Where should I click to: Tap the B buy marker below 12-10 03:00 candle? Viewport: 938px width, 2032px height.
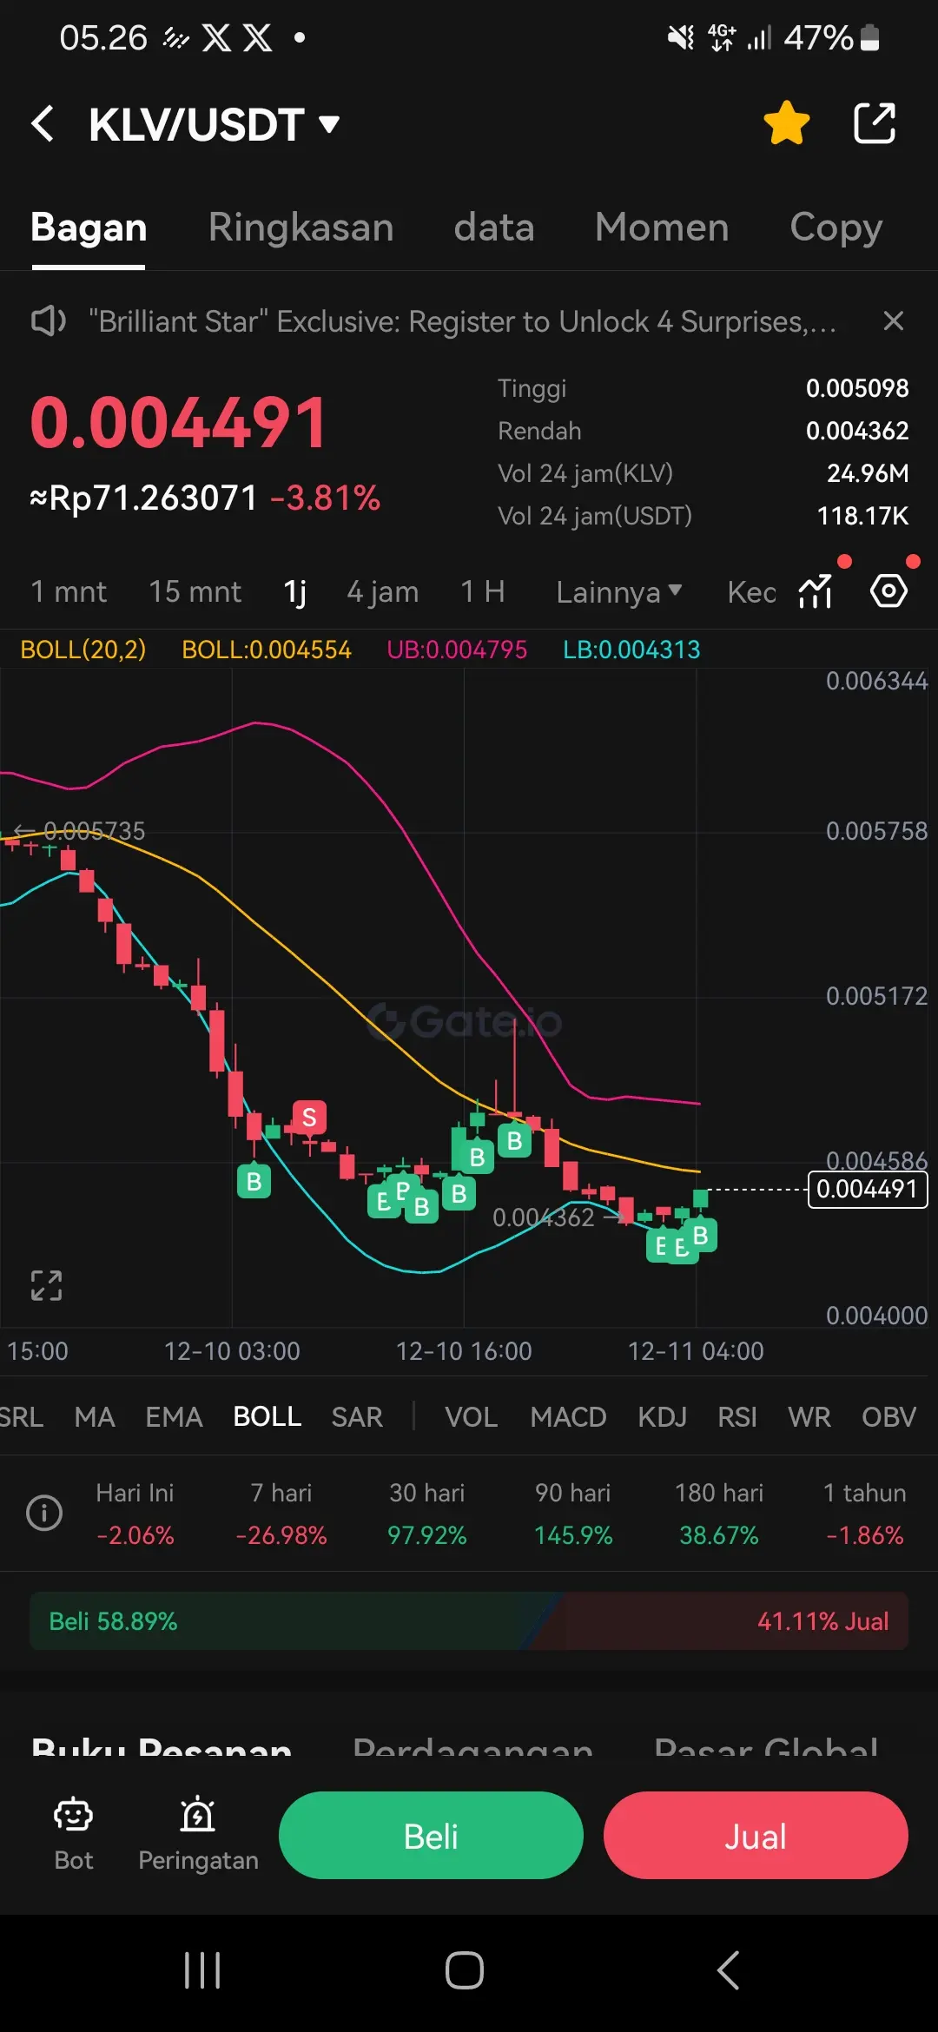click(254, 1181)
